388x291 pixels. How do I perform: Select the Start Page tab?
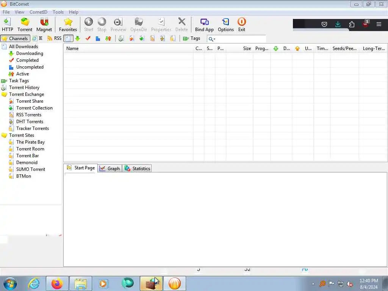81,168
